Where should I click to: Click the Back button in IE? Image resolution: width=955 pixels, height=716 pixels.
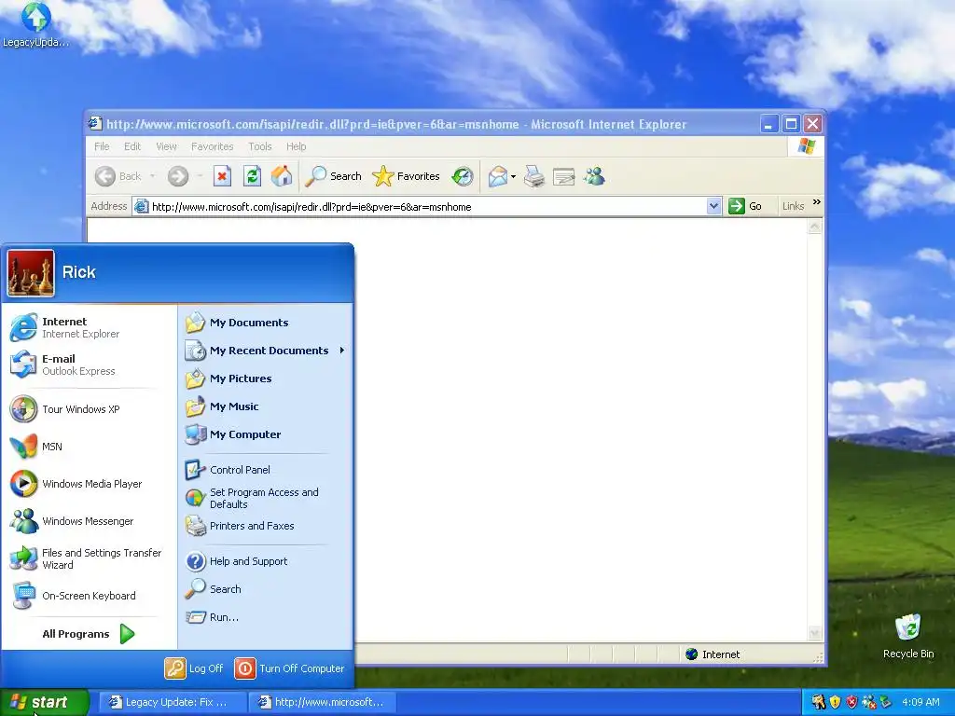pos(118,176)
